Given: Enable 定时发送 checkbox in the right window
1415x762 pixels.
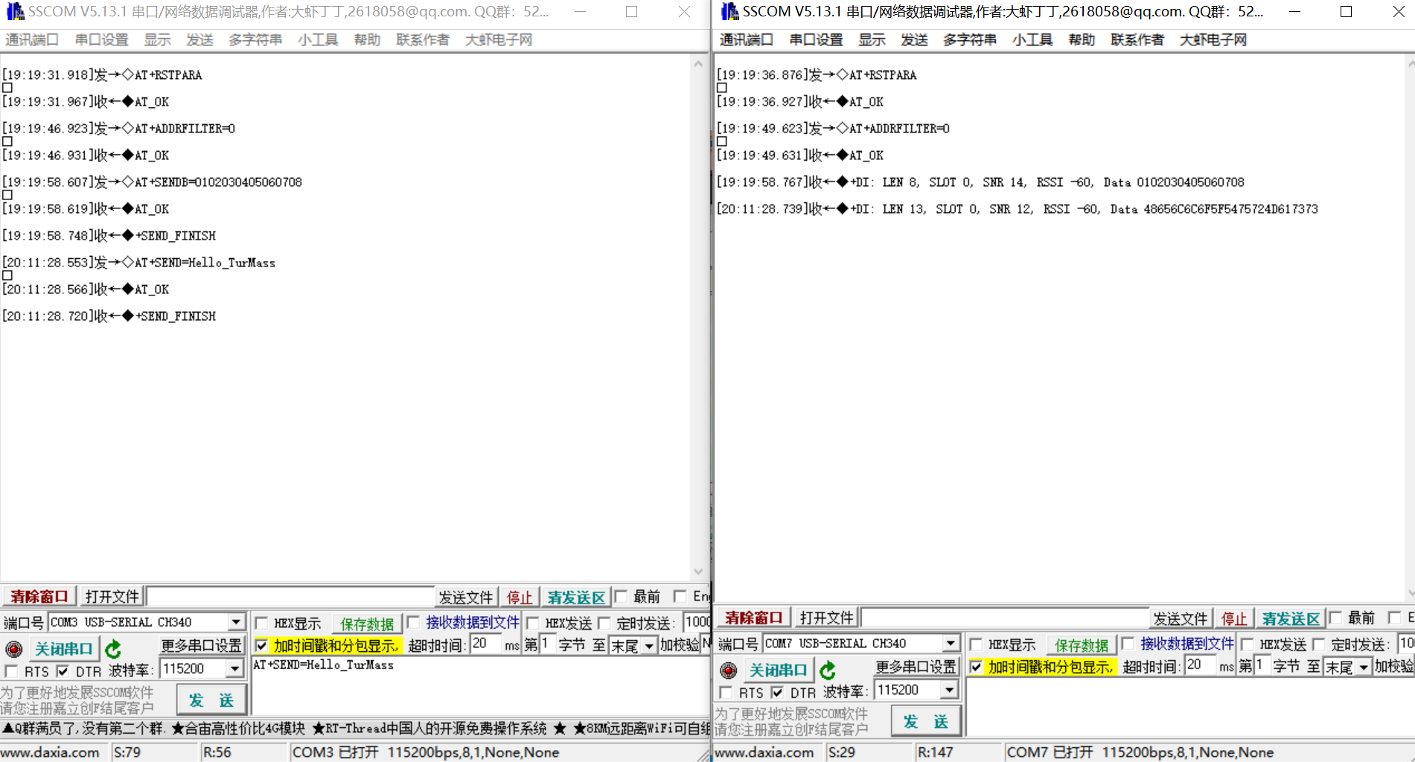Looking at the screenshot, I should tap(1318, 644).
